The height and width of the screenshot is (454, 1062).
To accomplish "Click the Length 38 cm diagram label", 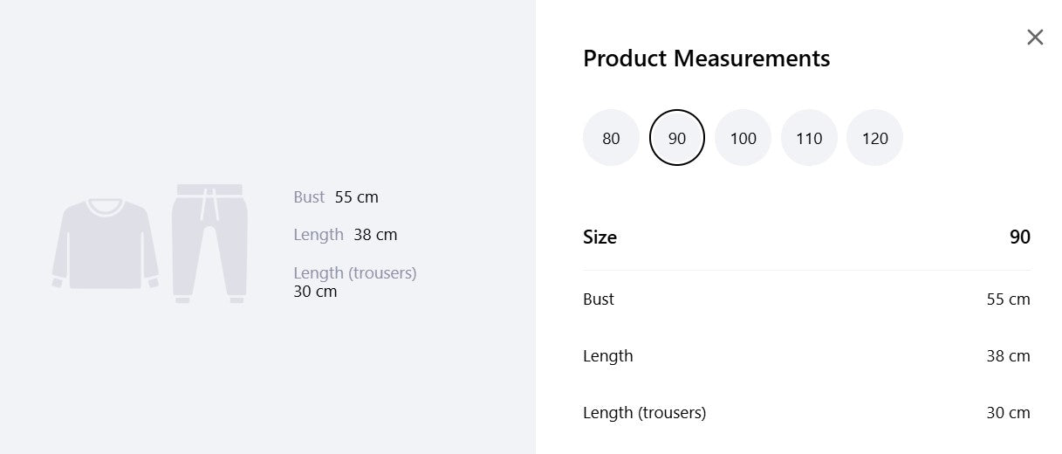I will (x=346, y=235).
